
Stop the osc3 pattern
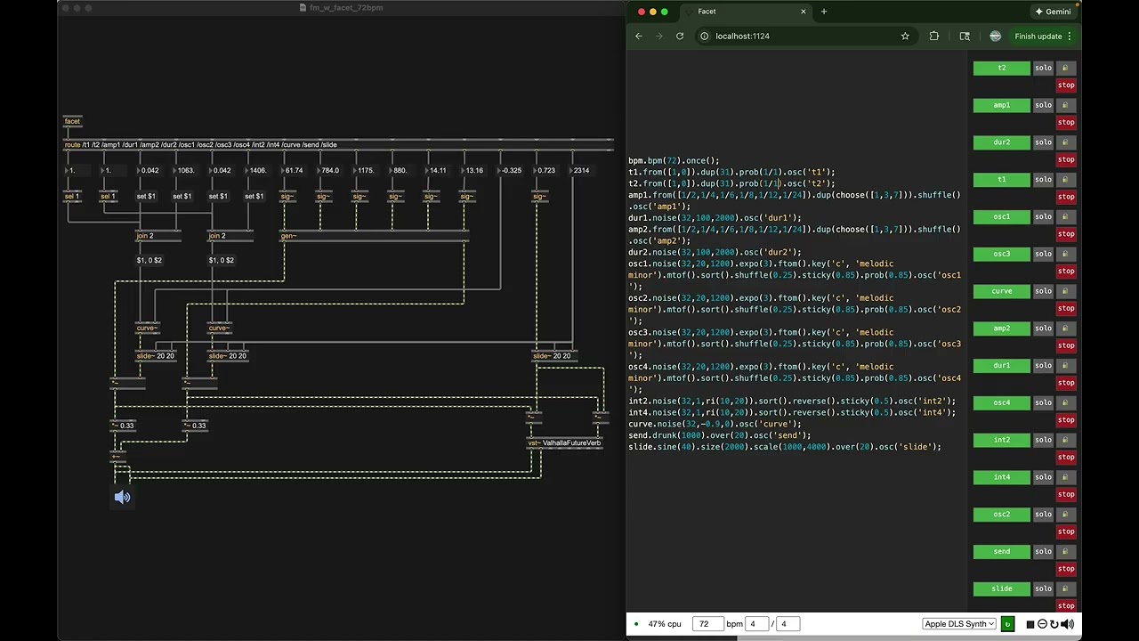click(1066, 272)
